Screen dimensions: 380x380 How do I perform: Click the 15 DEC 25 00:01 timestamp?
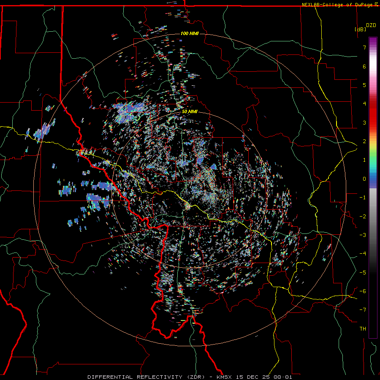pos(265,377)
